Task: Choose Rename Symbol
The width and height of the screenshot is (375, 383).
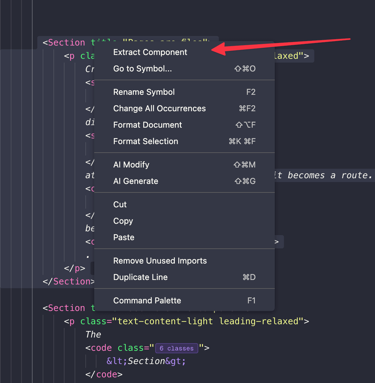Action: click(144, 92)
